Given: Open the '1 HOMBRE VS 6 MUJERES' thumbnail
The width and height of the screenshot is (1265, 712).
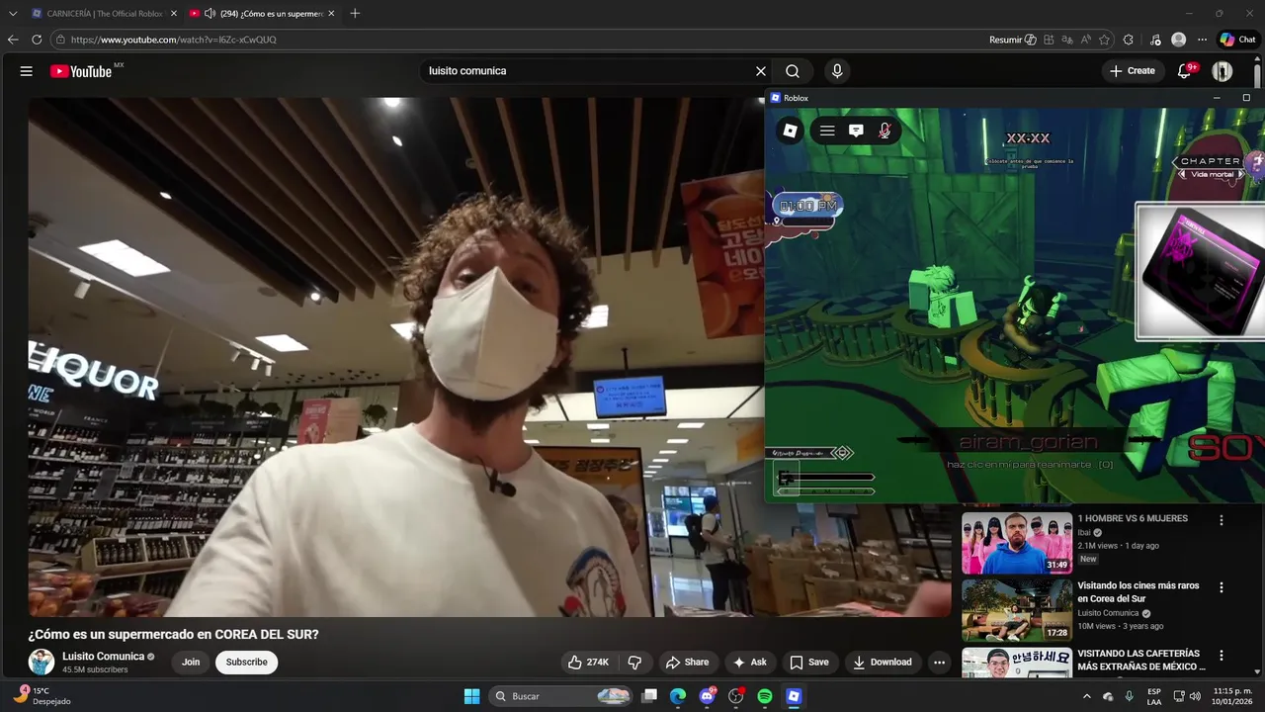Looking at the screenshot, I should tap(1017, 541).
